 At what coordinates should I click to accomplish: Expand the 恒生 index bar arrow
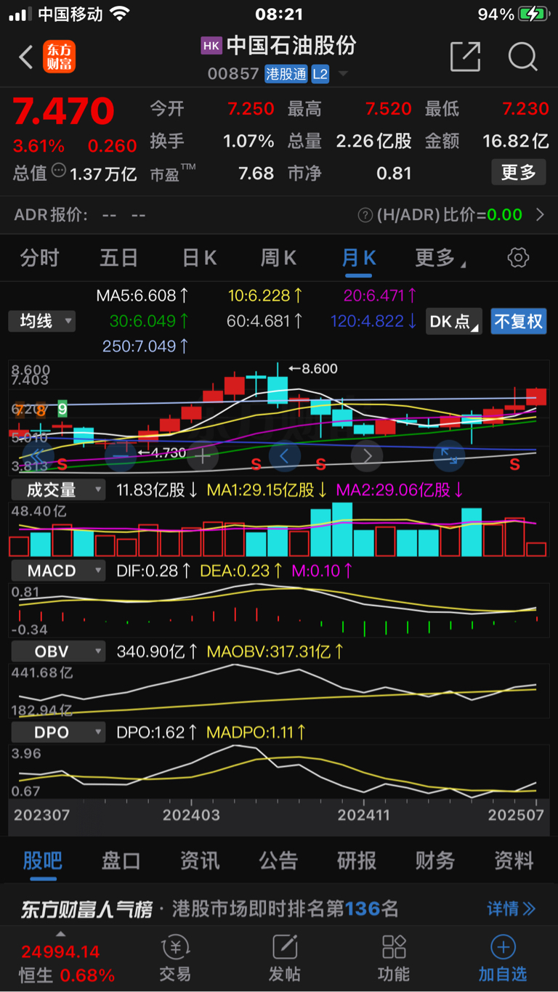61,934
